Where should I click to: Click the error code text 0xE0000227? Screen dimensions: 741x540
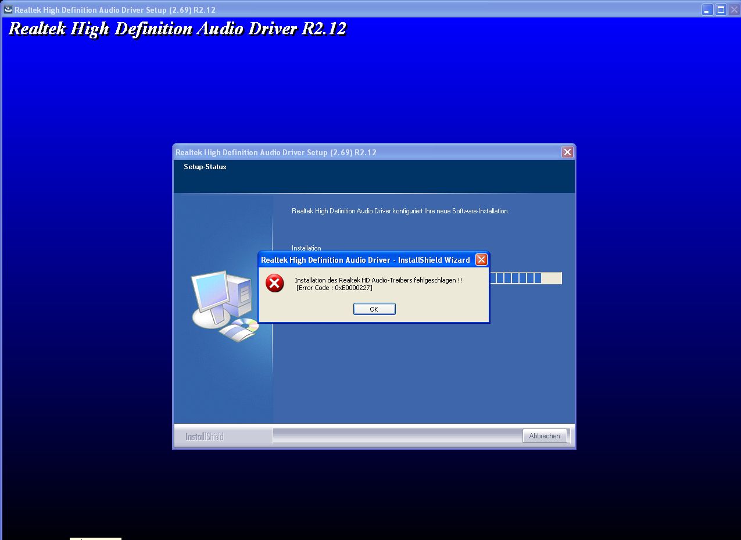coord(334,288)
